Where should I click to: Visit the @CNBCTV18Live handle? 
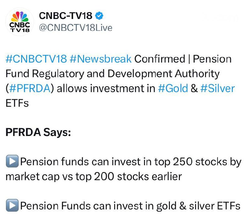(x=75, y=28)
